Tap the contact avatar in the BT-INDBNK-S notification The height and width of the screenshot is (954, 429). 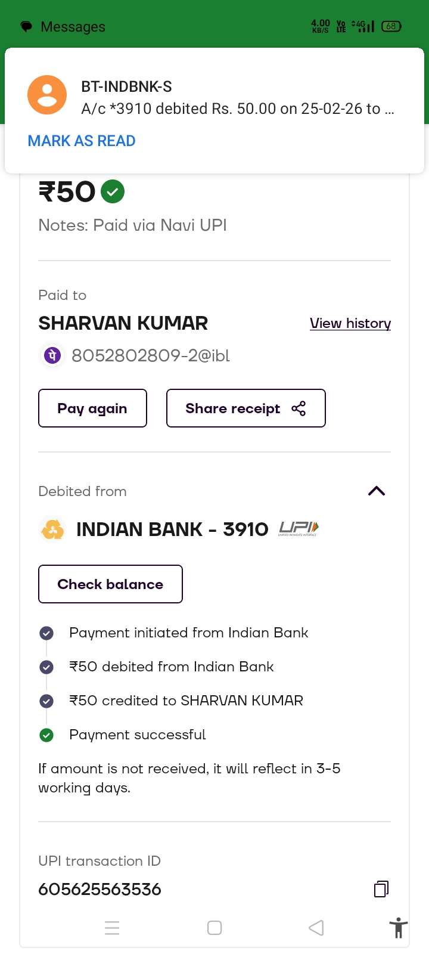(47, 95)
